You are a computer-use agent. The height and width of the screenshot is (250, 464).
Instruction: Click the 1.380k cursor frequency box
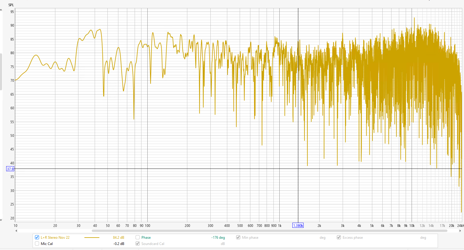[298, 225]
